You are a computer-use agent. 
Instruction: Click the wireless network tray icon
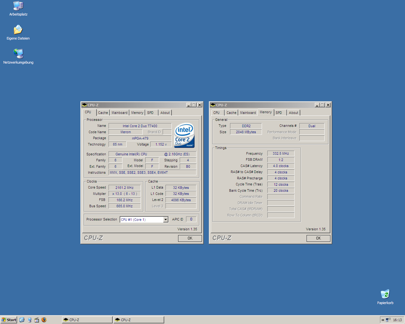388,320
